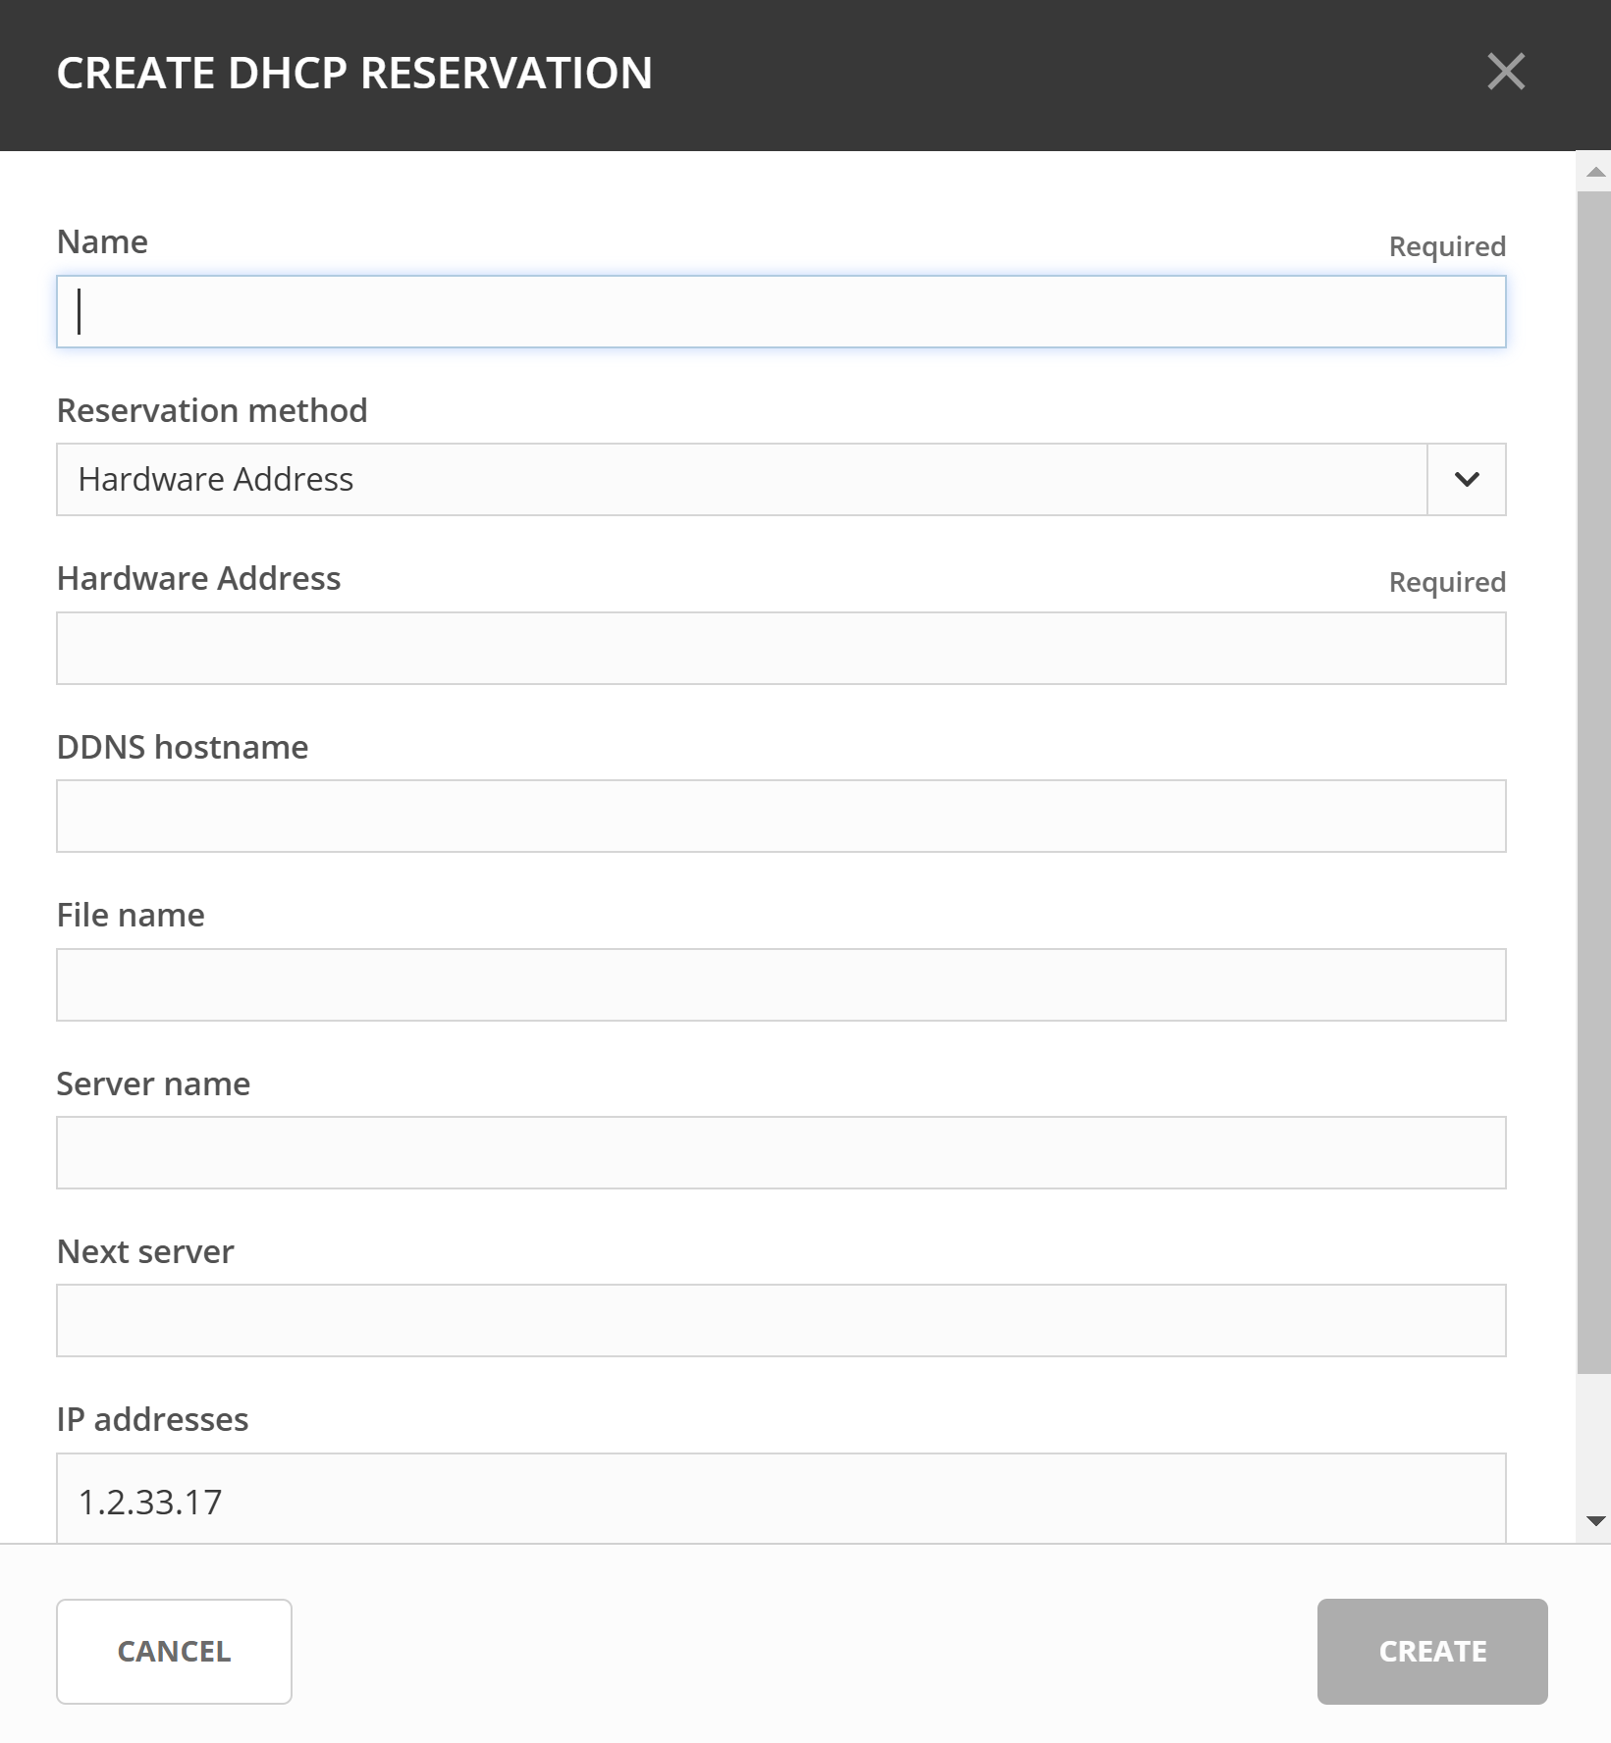This screenshot has width=1611, height=1743.
Task: Click the chevron arrow of Reservation method
Action: tap(1466, 479)
